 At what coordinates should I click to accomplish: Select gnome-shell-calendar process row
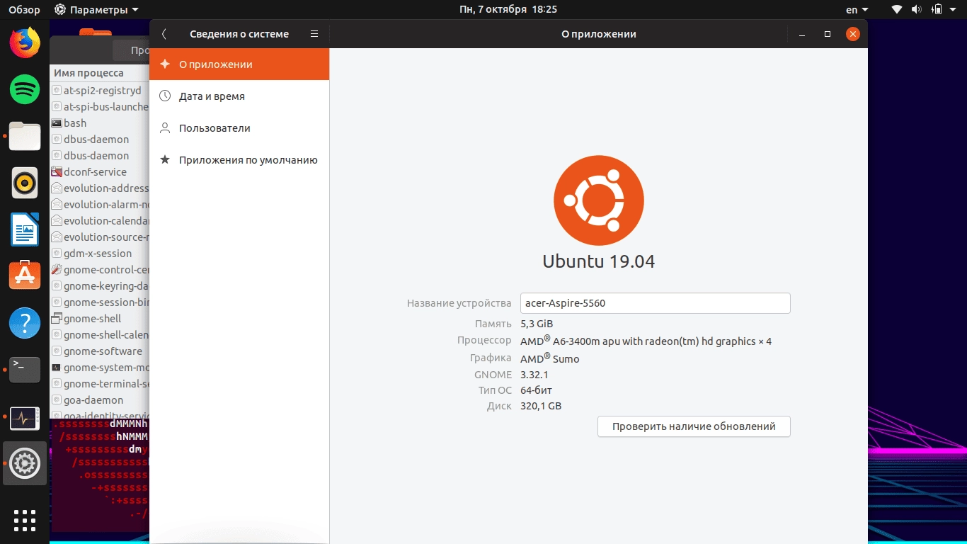(x=100, y=335)
